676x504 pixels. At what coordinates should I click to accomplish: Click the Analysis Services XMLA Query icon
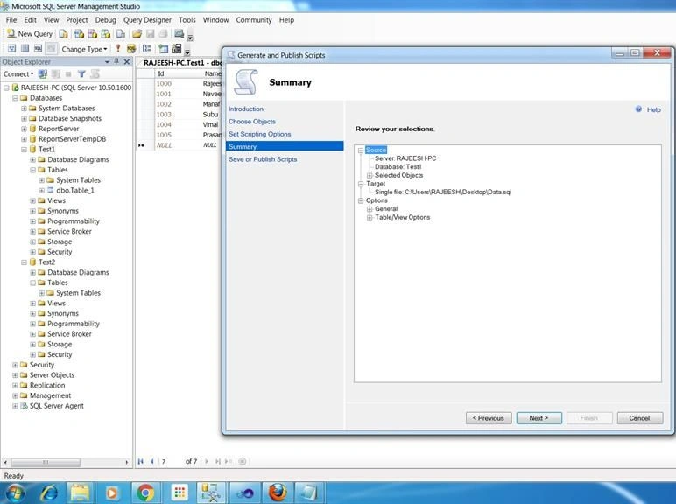(x=106, y=33)
